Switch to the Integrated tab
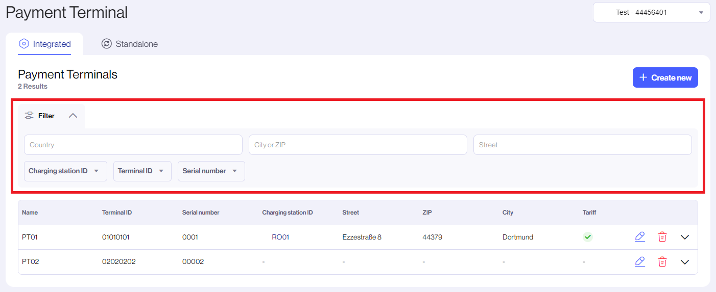 [44, 44]
